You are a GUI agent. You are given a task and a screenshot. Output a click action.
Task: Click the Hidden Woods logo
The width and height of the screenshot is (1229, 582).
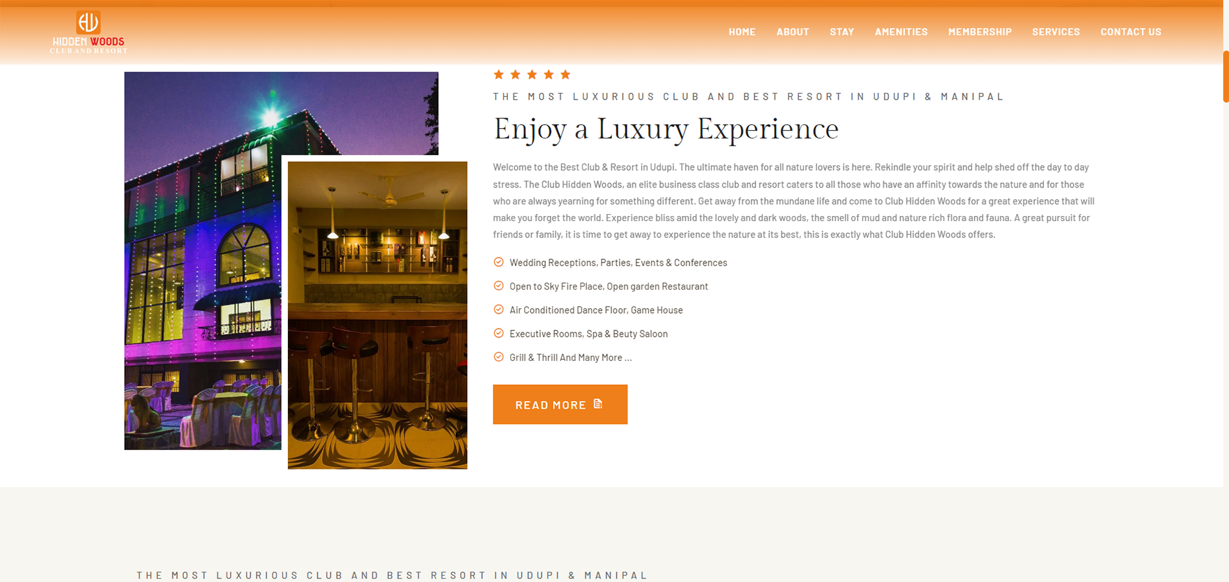pyautogui.click(x=89, y=32)
